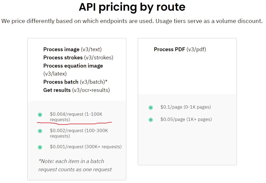Select the Process image (v3/text) route
The width and height of the screenshot is (266, 183).
[x=72, y=50]
